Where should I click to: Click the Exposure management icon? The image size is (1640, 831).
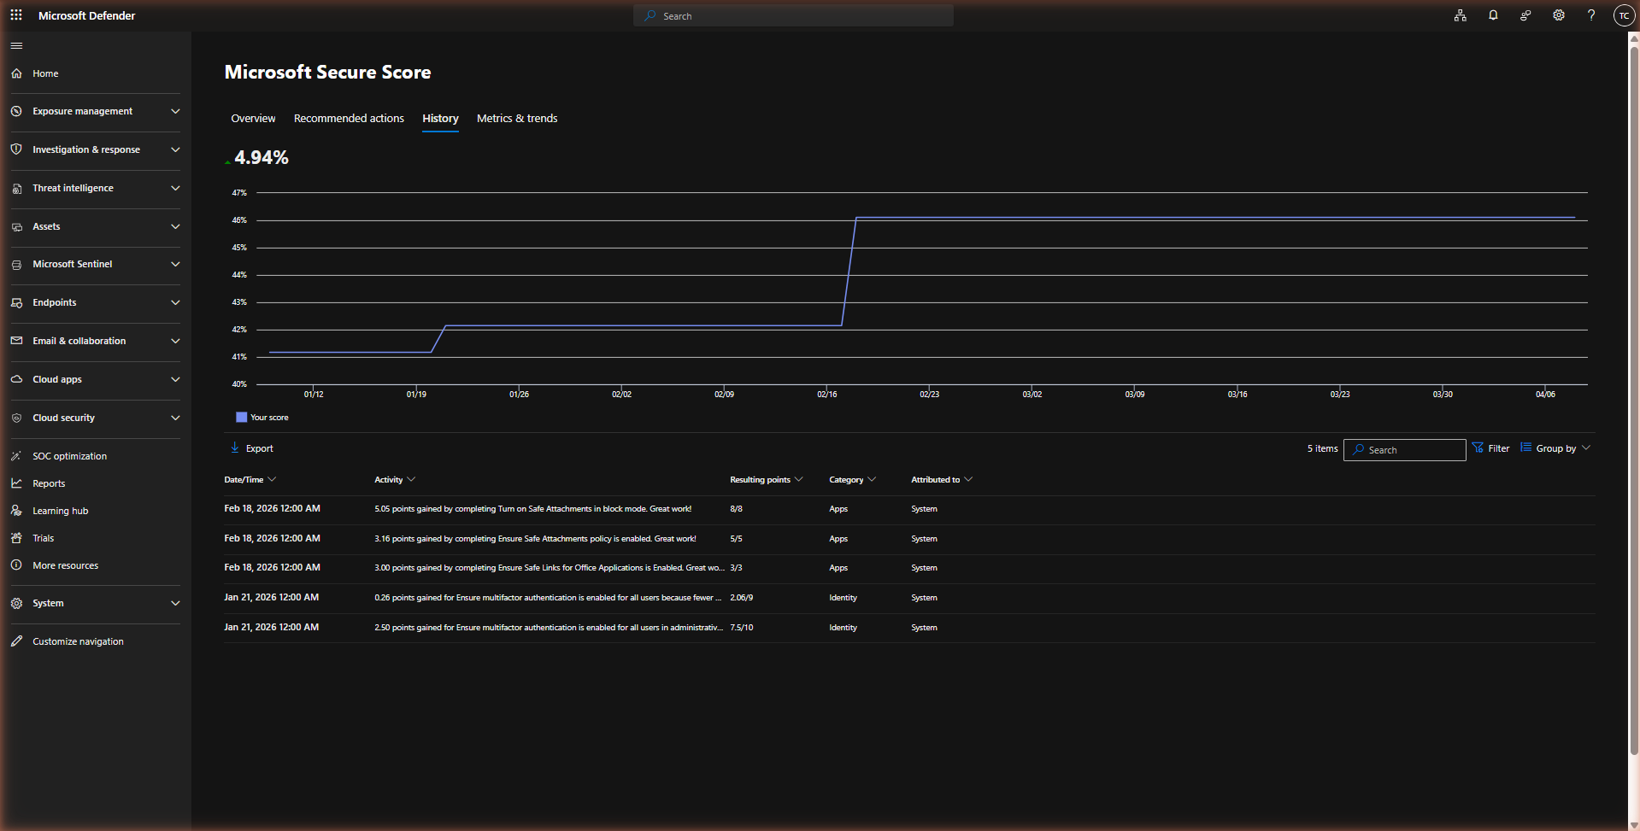tap(16, 111)
